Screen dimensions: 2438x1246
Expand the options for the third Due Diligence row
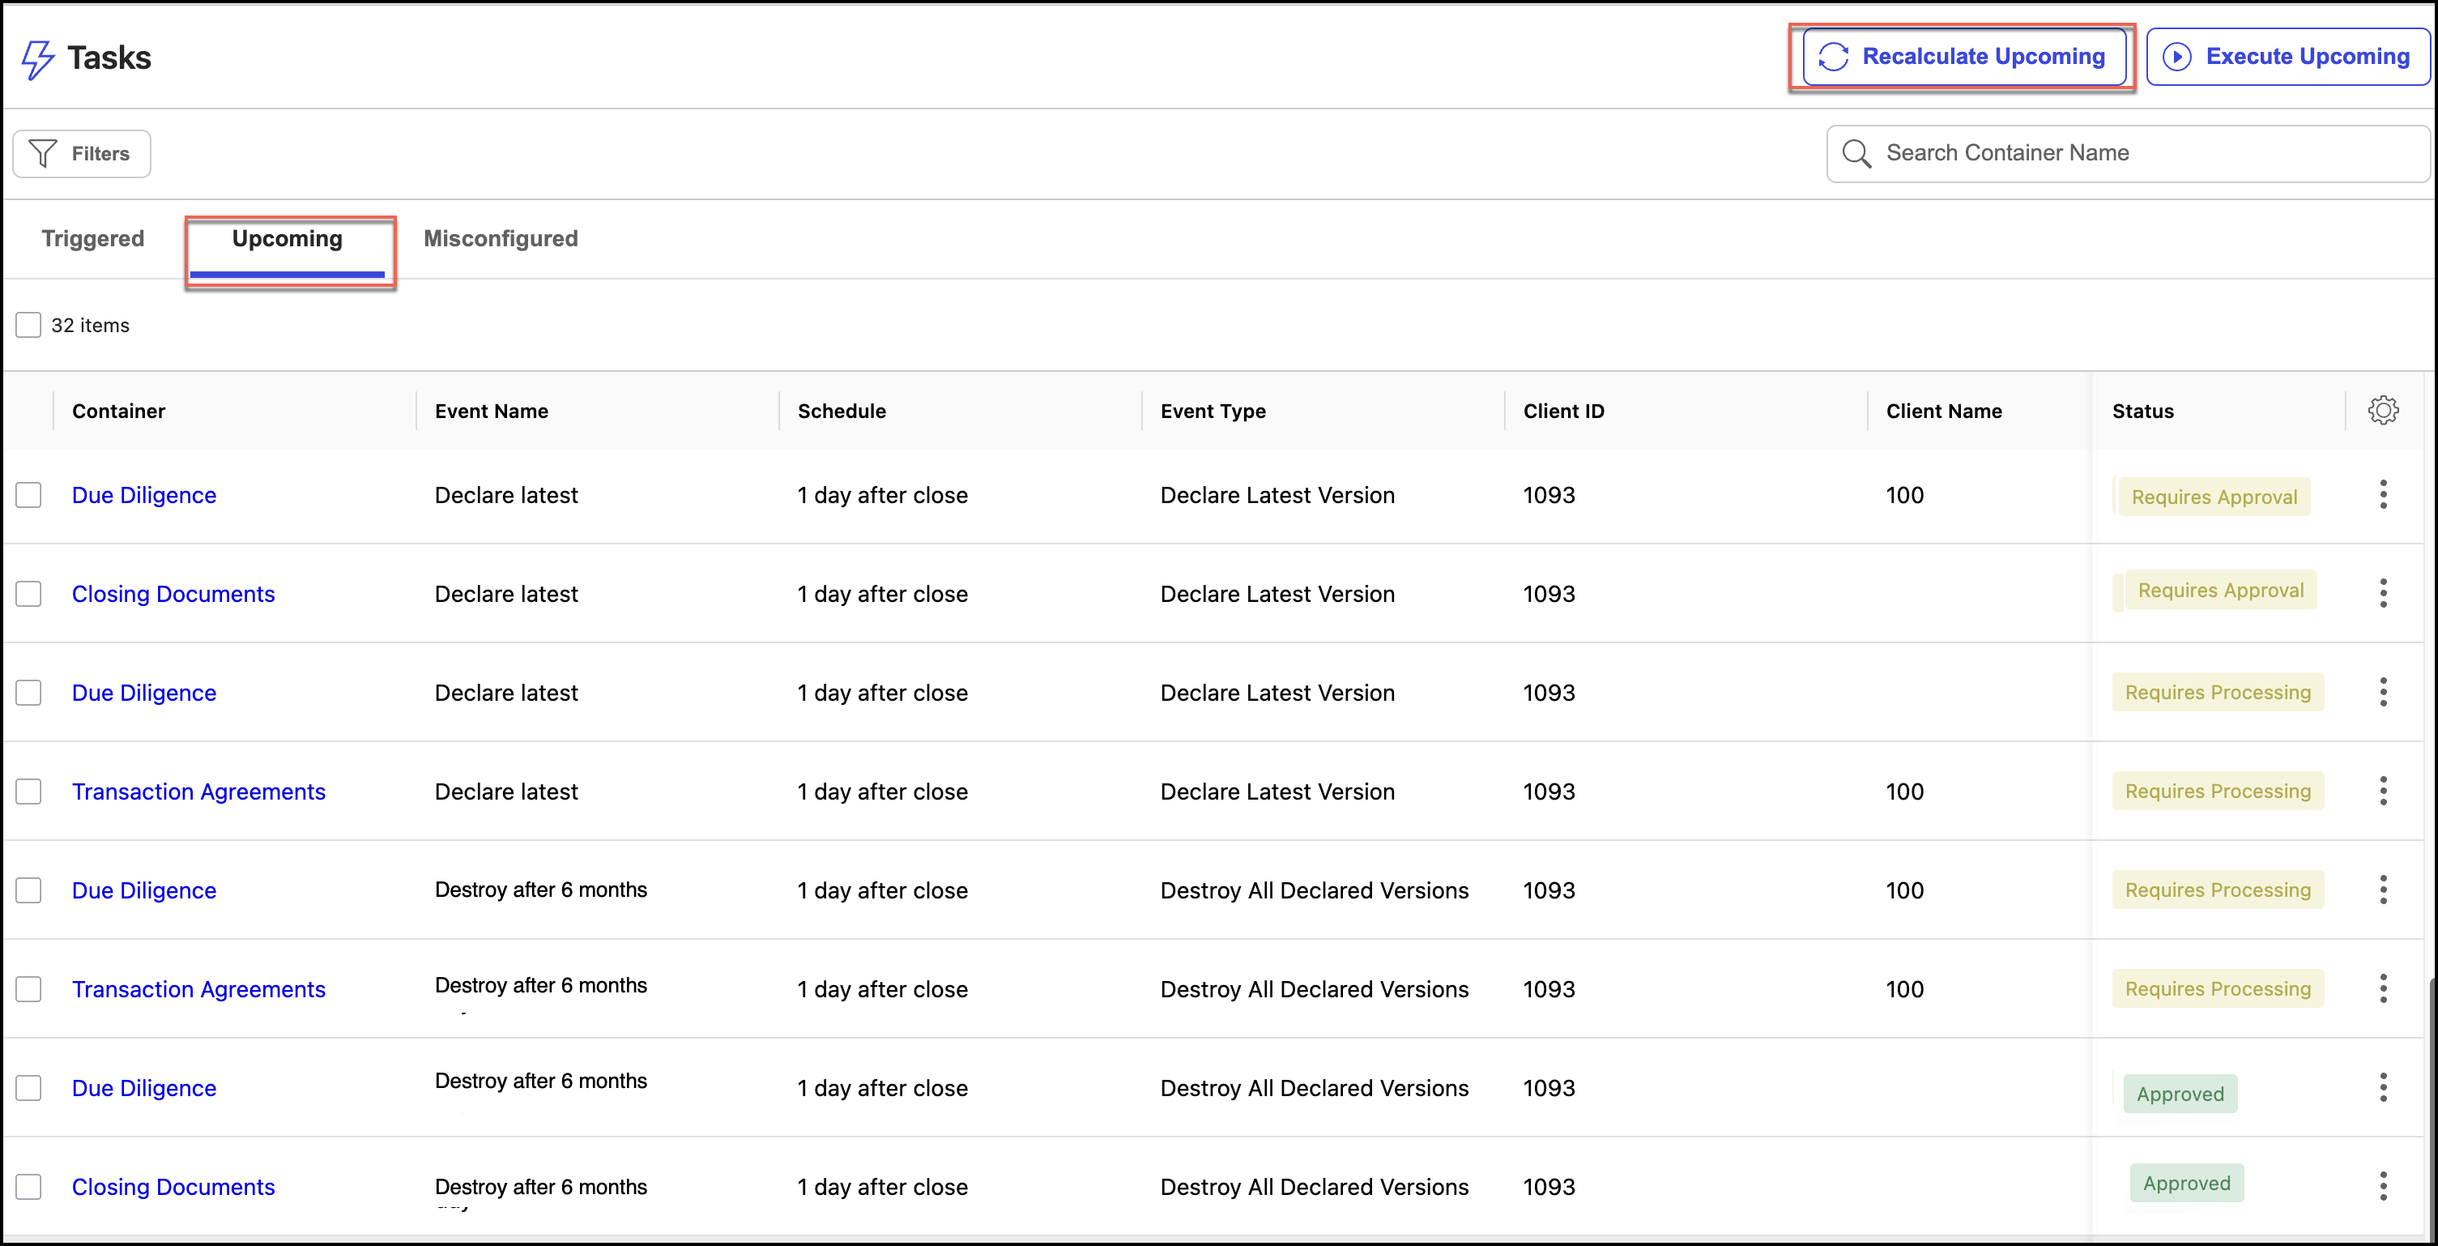pos(2382,890)
